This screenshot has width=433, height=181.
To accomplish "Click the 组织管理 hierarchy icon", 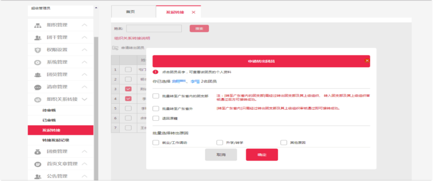I will [38, 25].
